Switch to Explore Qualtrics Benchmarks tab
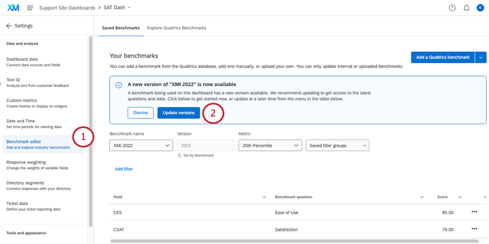The image size is (489, 244). 177,28
